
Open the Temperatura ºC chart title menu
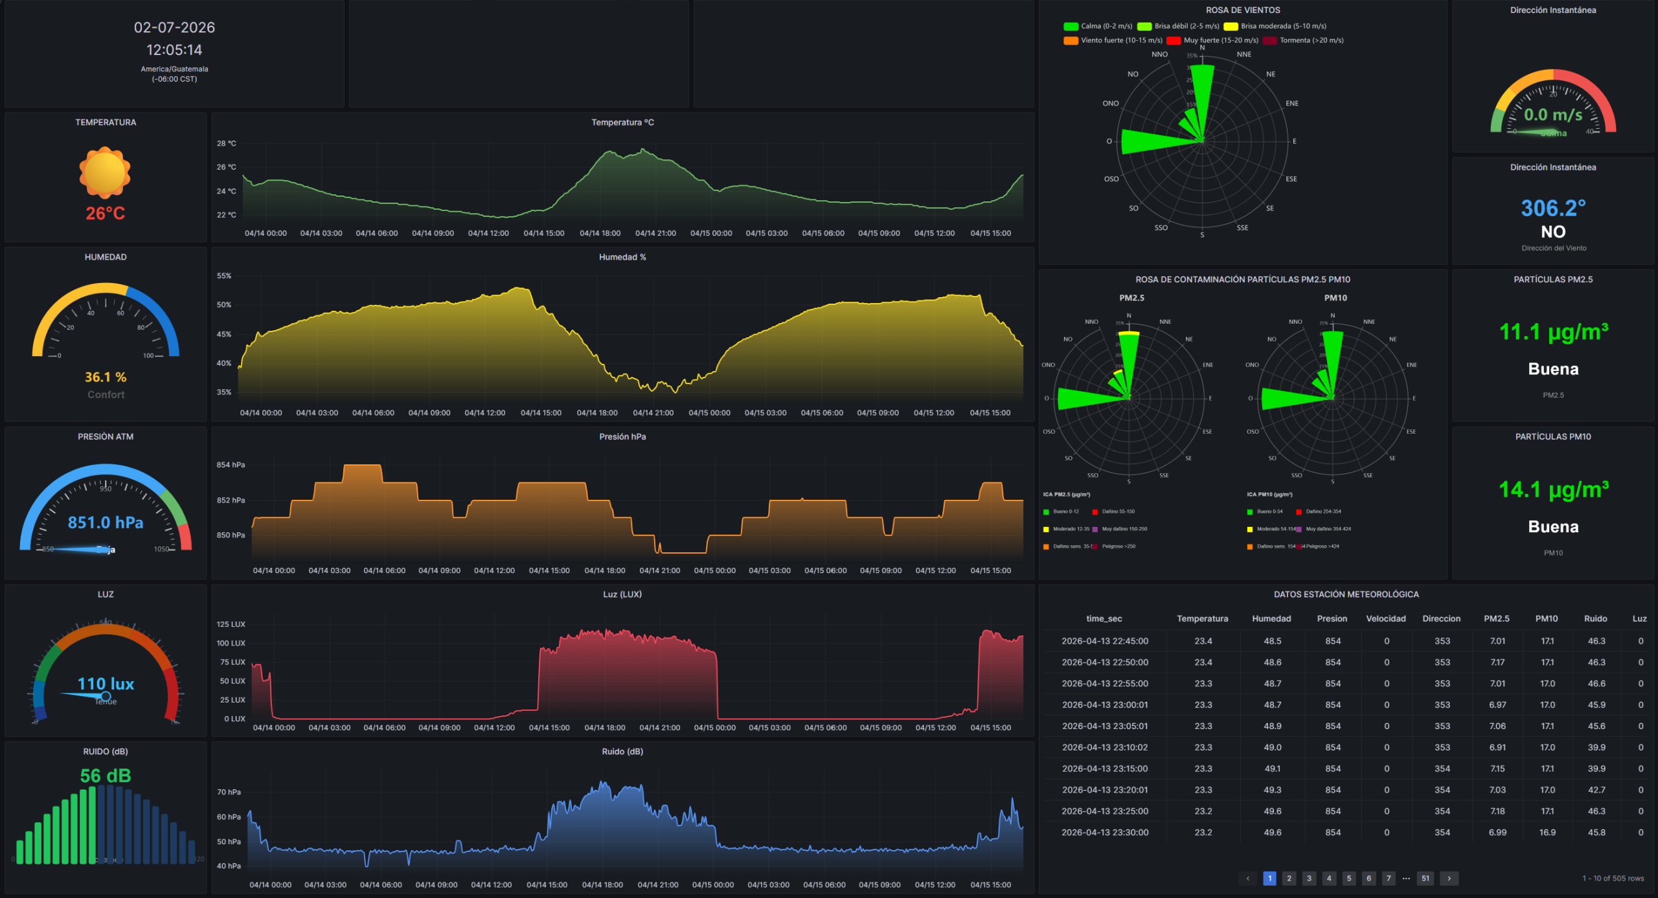(x=622, y=122)
